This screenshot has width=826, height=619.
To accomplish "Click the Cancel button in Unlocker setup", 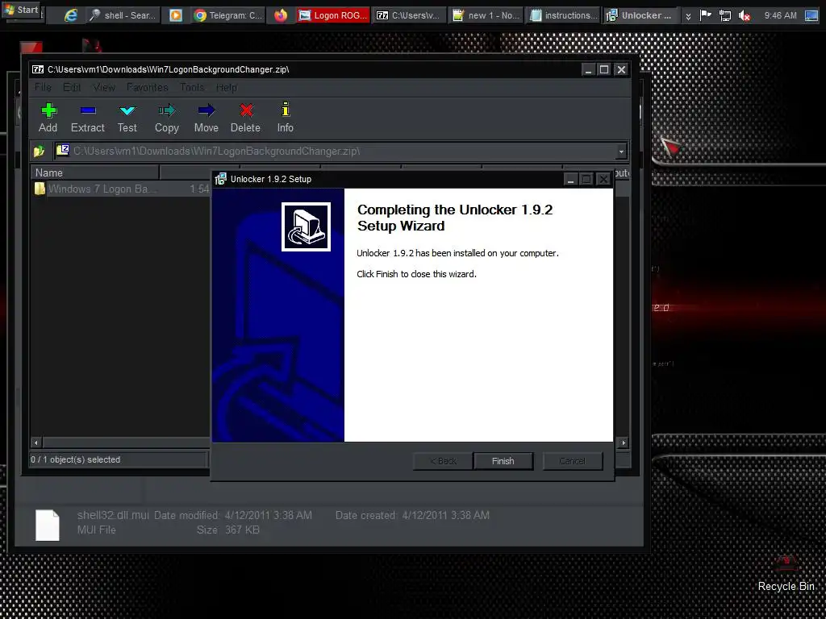I will click(x=573, y=461).
